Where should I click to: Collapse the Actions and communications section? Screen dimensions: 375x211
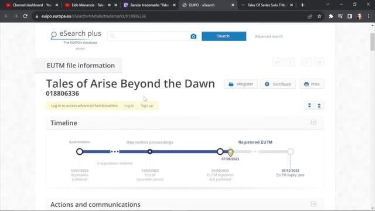point(313,204)
